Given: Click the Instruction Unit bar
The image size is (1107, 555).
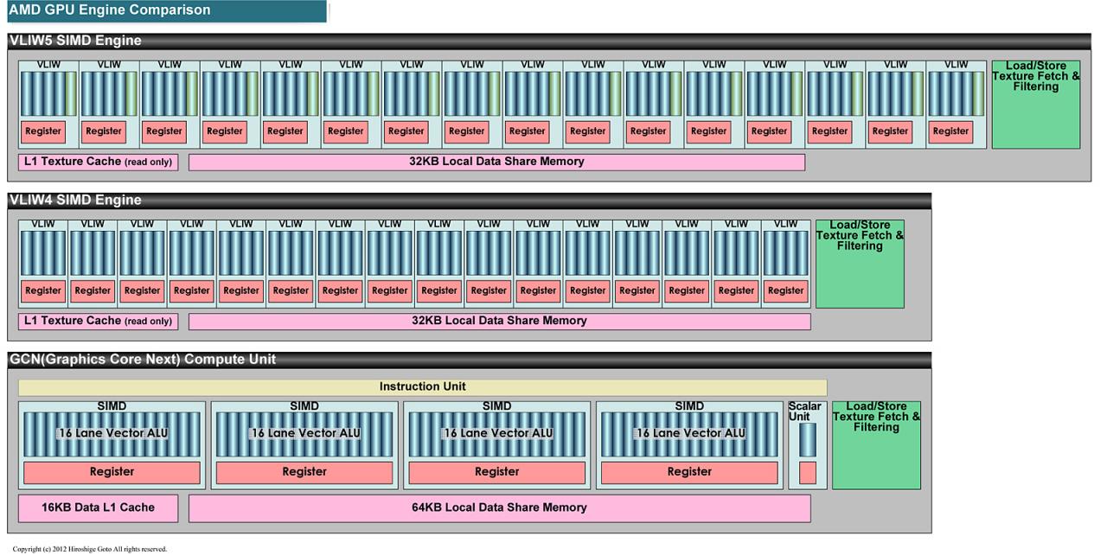Looking at the screenshot, I should tap(422, 387).
